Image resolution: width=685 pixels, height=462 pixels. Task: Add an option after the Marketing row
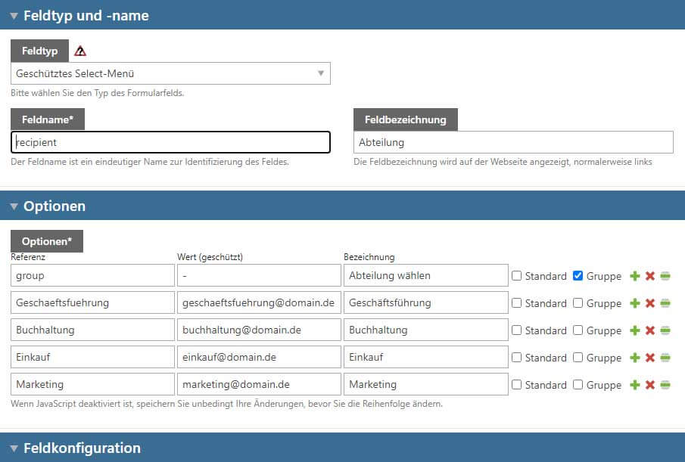point(635,384)
